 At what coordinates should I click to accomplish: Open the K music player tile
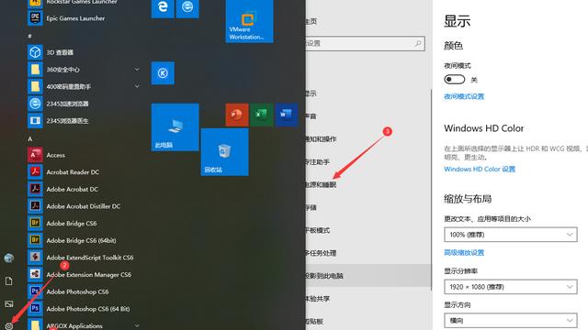click(x=163, y=73)
